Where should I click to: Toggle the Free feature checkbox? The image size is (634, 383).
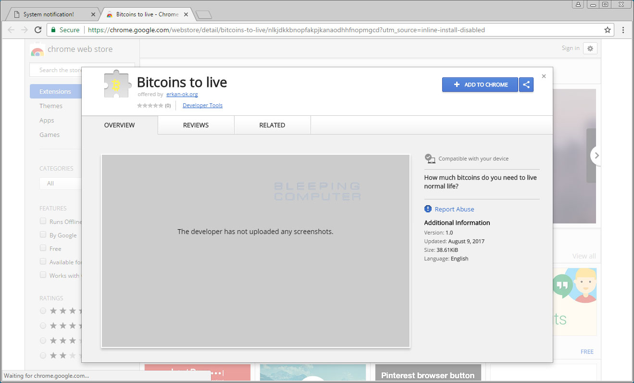click(x=43, y=248)
